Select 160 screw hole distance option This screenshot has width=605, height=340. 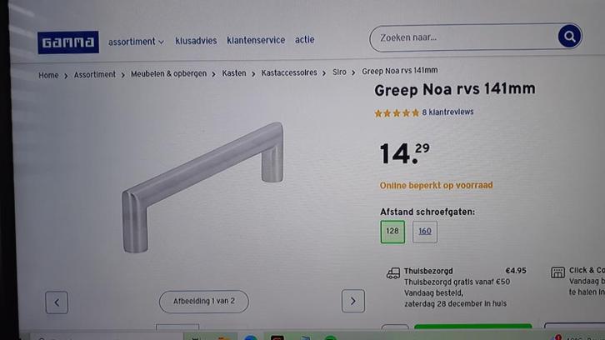pos(425,232)
